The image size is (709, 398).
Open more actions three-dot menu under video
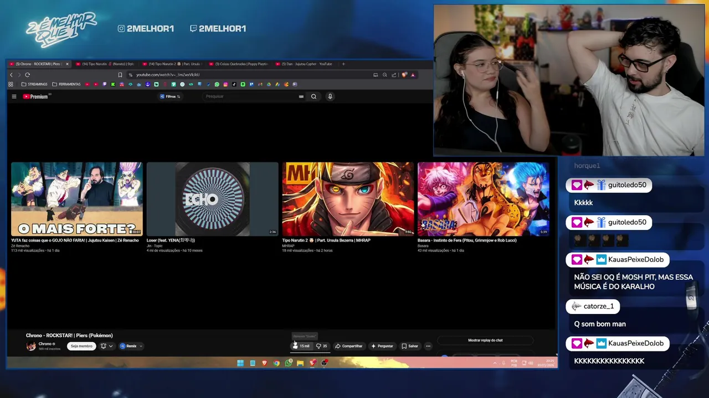tap(428, 346)
